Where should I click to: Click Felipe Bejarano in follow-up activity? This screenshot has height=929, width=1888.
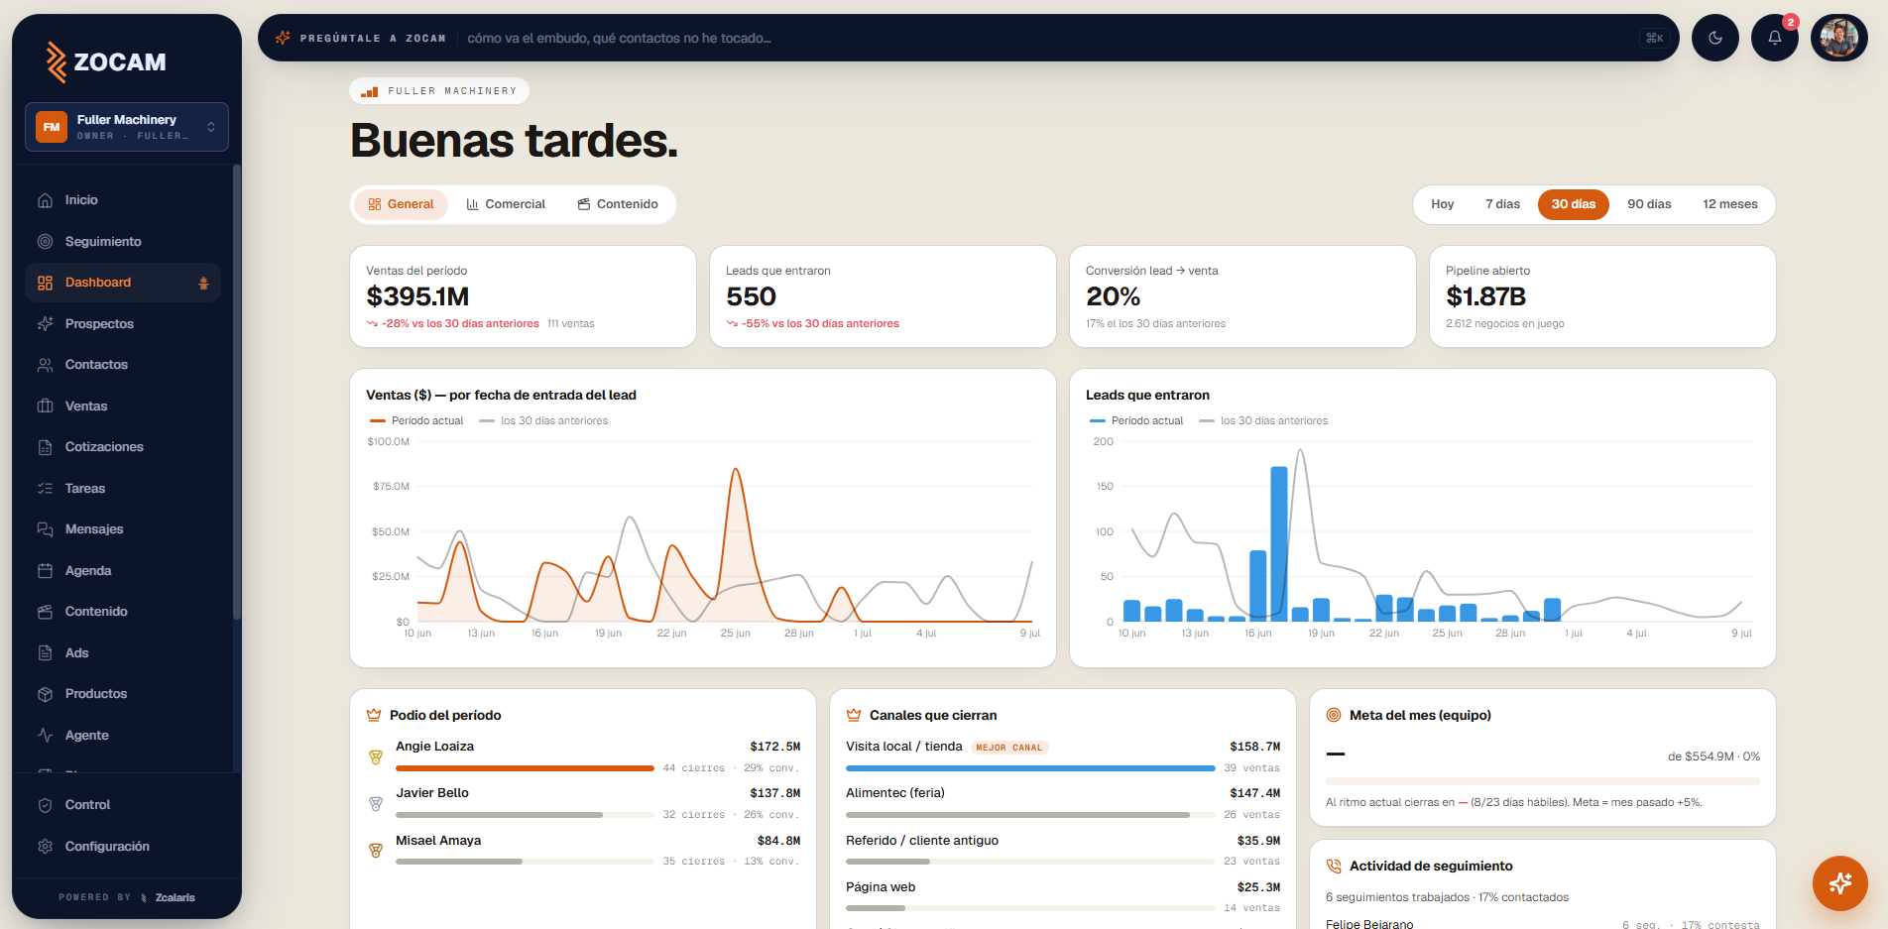click(x=1369, y=924)
